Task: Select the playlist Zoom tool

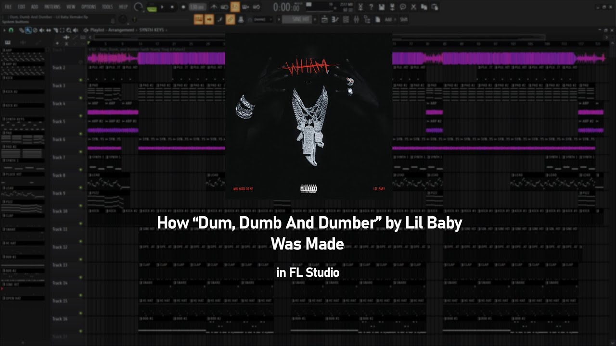Action: 69,30
